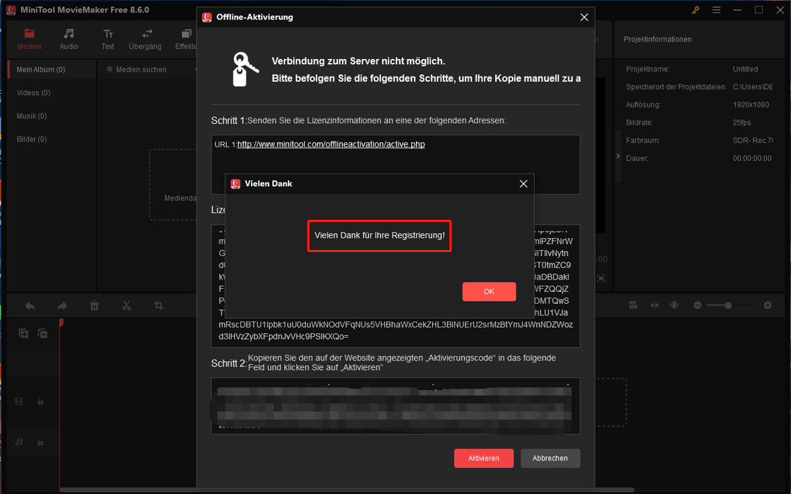Open the hamburger menu

[x=716, y=10]
